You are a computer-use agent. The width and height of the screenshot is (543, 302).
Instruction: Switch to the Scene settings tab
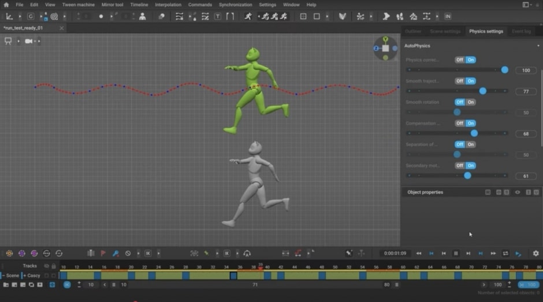[445, 31]
